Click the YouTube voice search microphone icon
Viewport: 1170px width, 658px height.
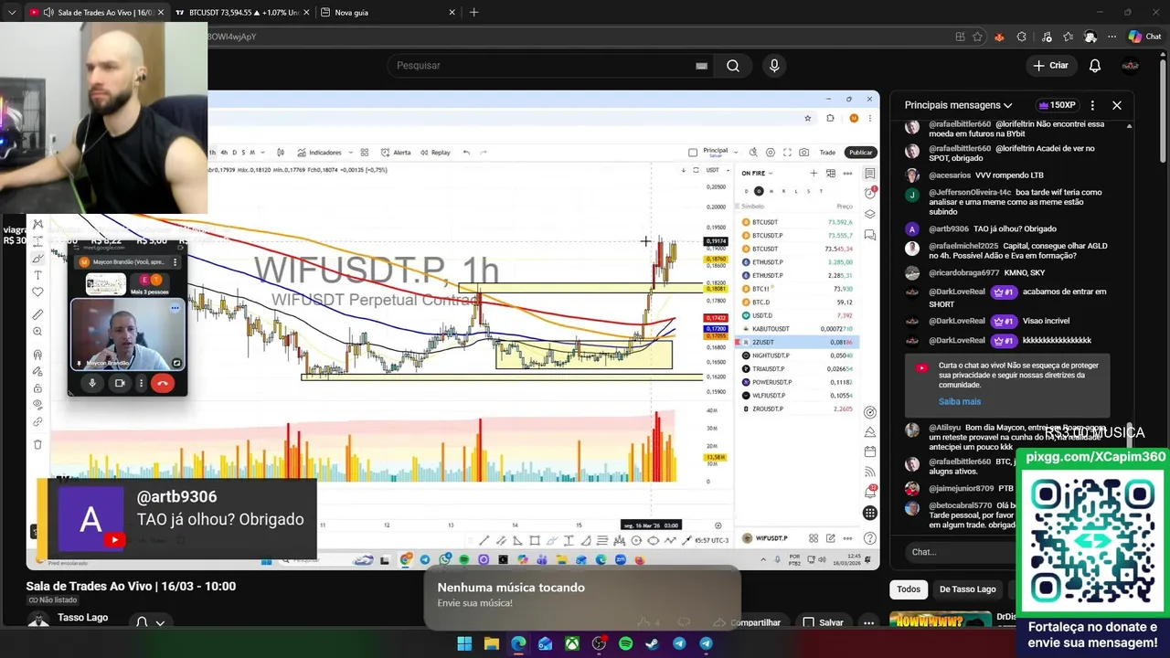pos(774,66)
